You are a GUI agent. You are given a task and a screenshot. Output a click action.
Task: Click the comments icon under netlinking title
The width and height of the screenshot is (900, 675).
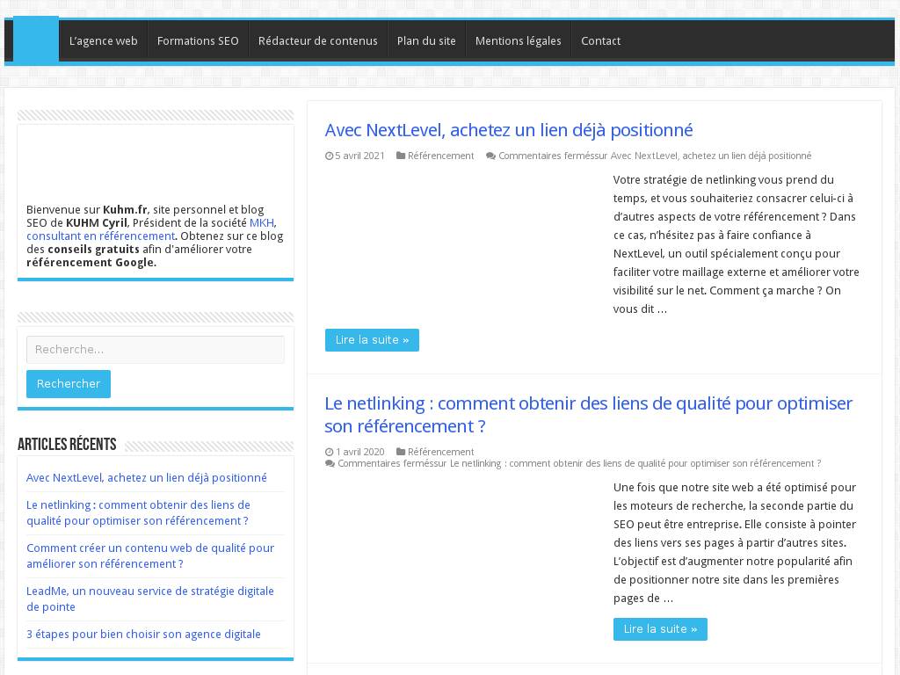point(330,464)
